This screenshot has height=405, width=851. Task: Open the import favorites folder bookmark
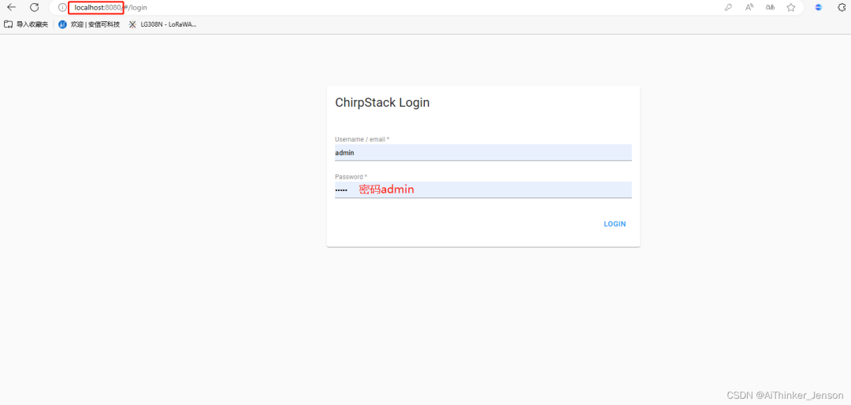26,24
